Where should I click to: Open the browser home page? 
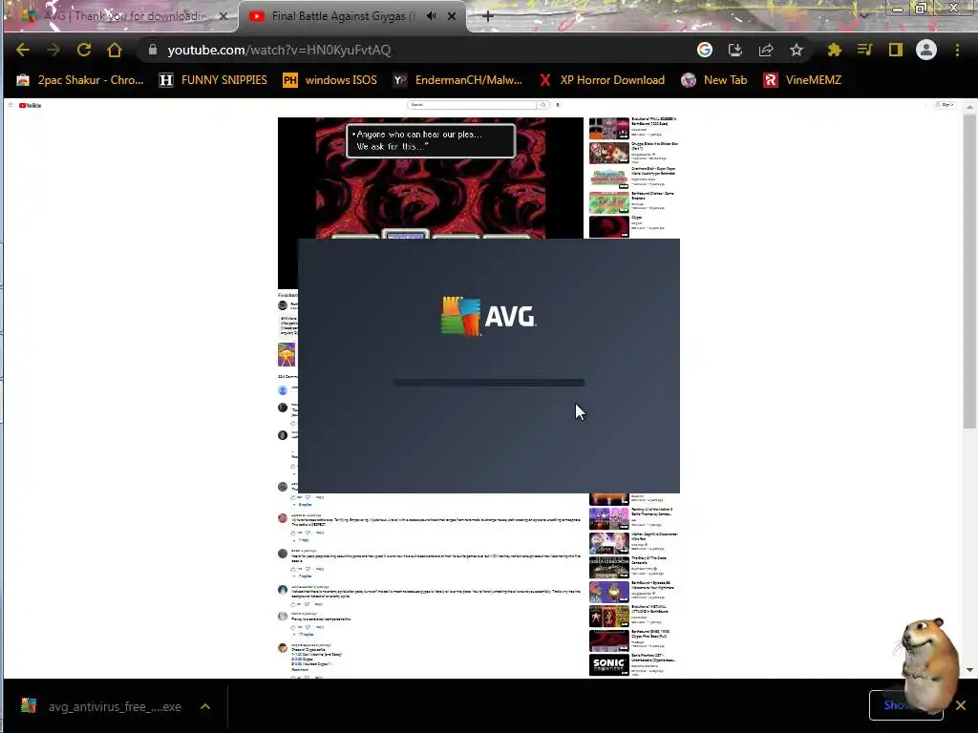pos(115,50)
